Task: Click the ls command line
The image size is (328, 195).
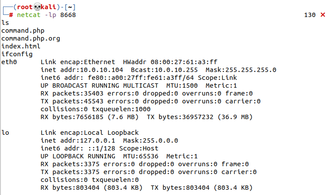Action: coord(5,23)
